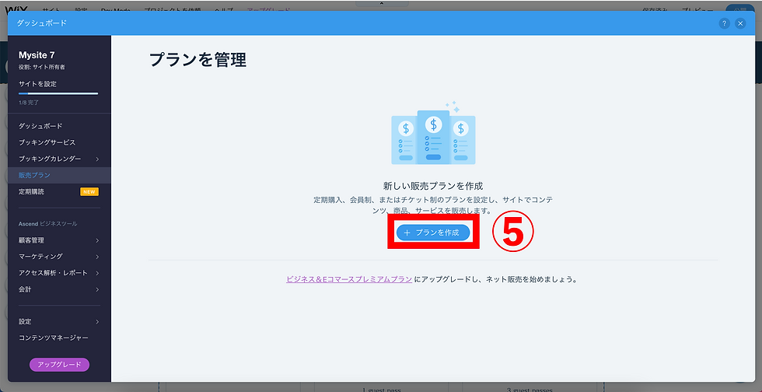Click the プランを作成 button
The height and width of the screenshot is (392, 762).
click(433, 233)
